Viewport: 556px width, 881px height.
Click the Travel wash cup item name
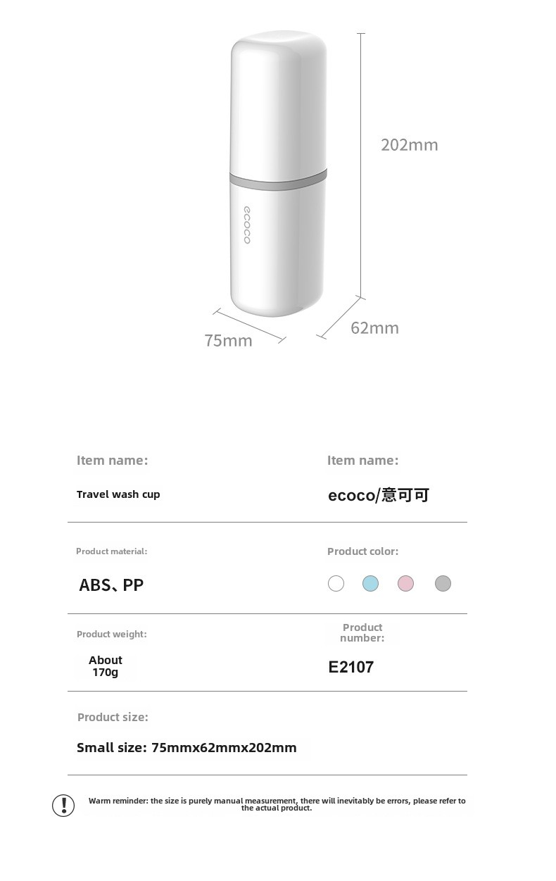pyautogui.click(x=118, y=494)
